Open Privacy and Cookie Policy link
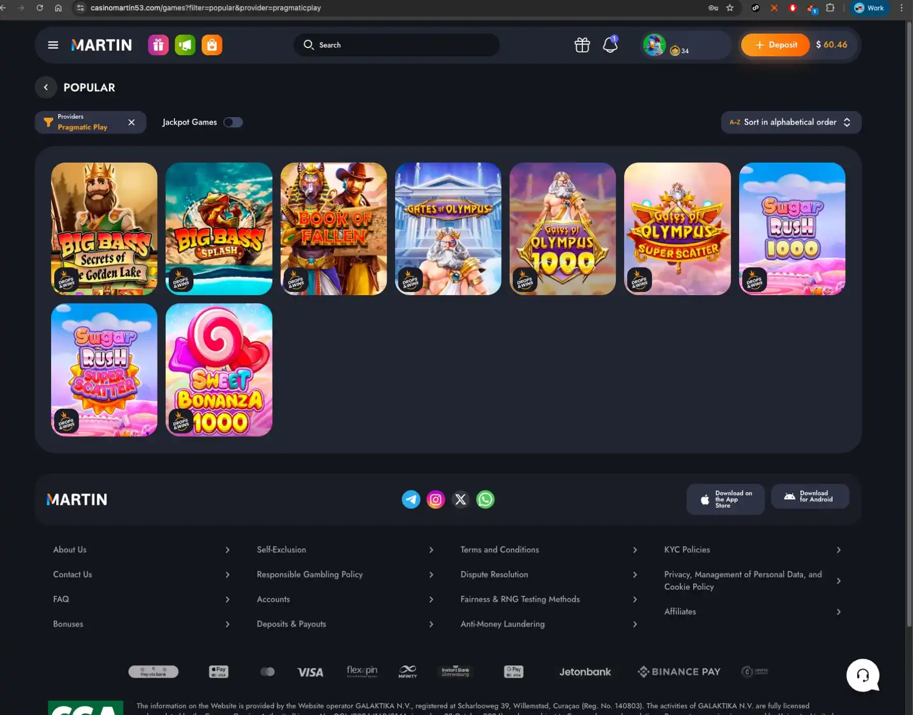Screen dimensions: 913x715 (x=743, y=580)
